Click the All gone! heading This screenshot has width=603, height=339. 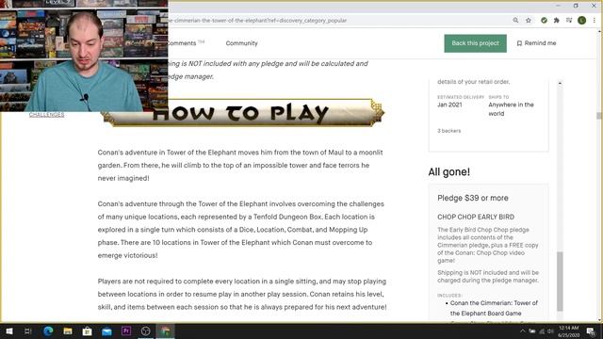449,171
